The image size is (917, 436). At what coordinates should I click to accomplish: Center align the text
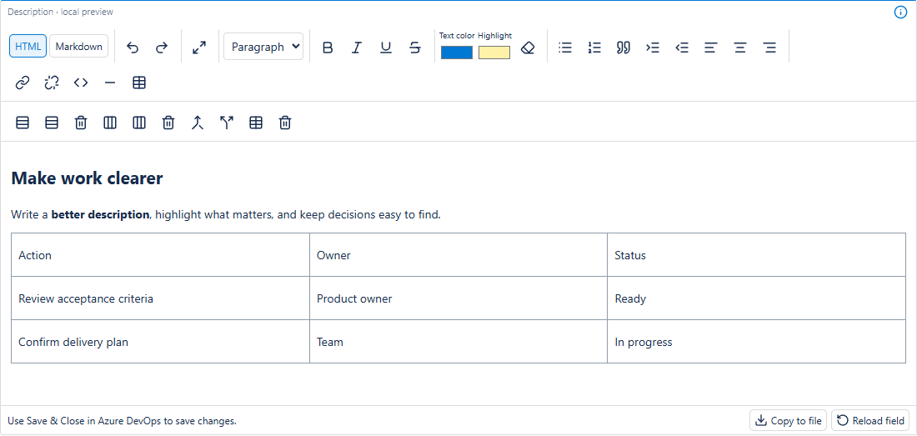(740, 48)
